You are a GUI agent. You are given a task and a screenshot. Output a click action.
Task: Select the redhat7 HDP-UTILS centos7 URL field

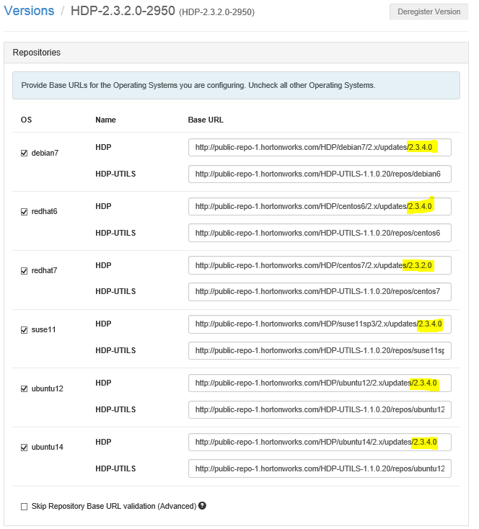pos(320,292)
